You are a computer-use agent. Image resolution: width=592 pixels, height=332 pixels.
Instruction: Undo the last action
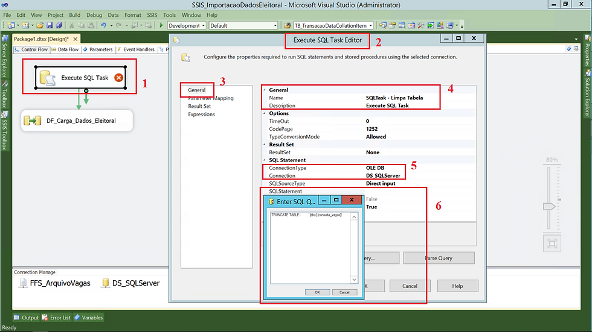click(x=103, y=25)
